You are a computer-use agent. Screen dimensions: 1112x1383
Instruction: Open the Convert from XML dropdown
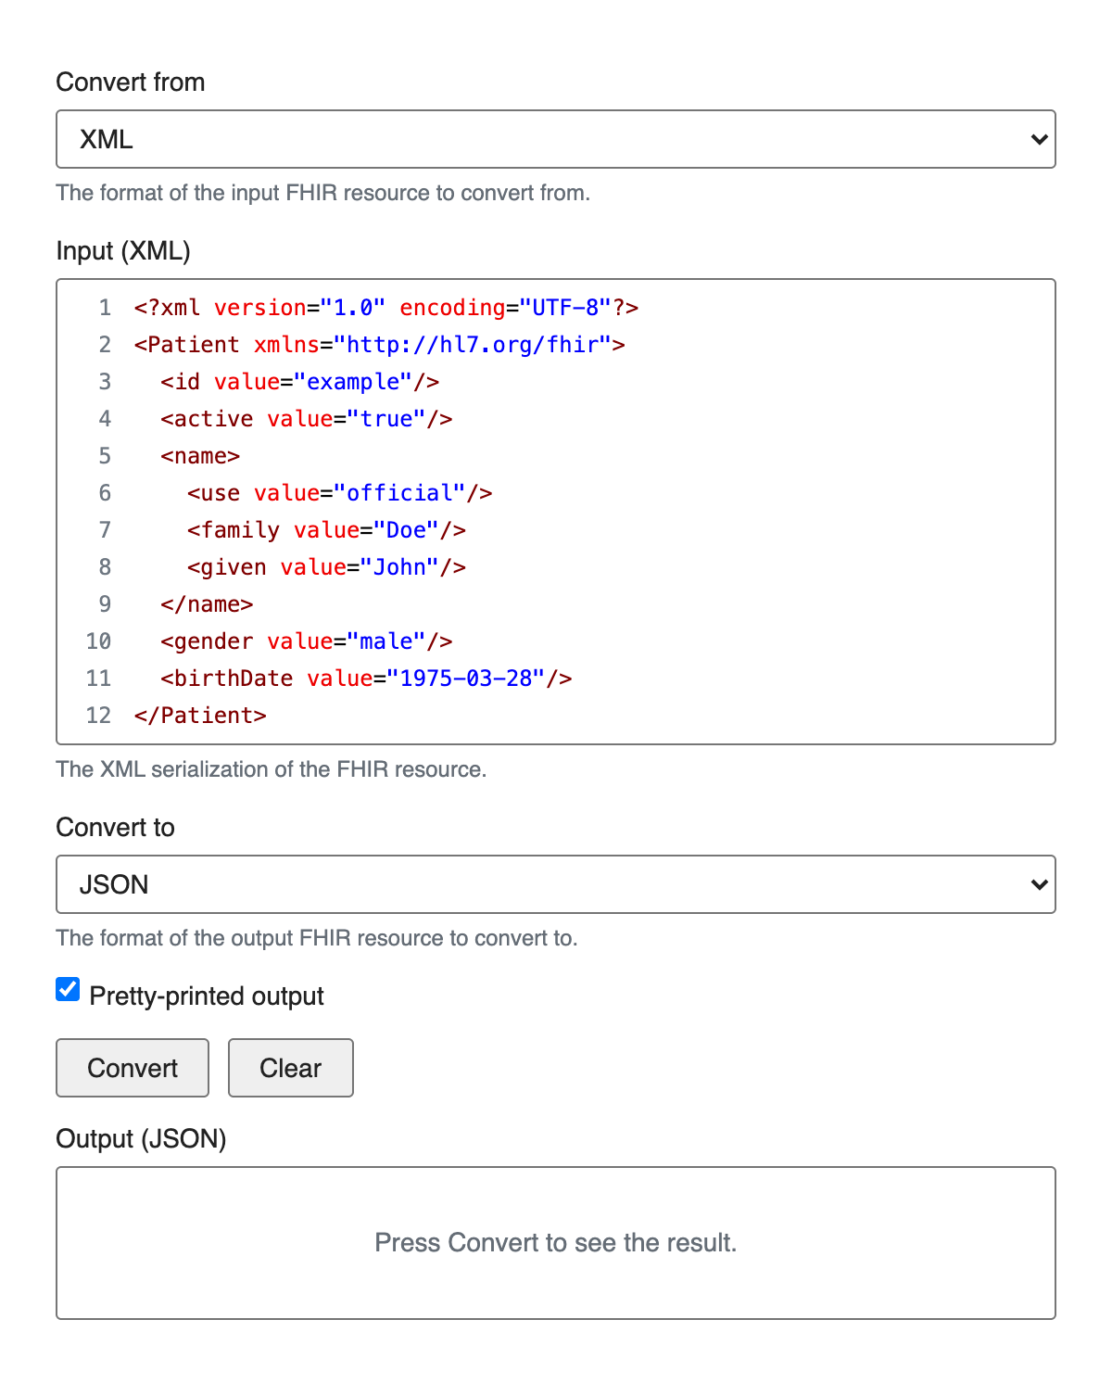[x=555, y=139]
